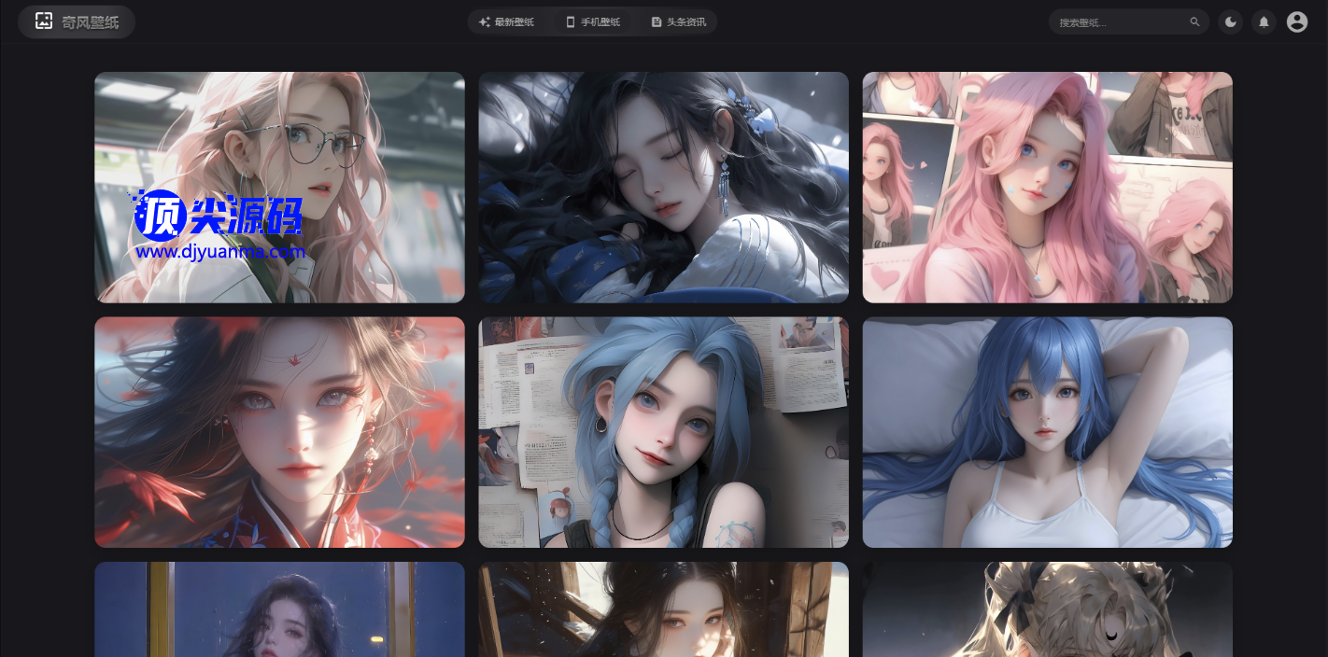This screenshot has height=657, width=1328.
Task: Open the user account avatar icon
Action: tap(1297, 21)
